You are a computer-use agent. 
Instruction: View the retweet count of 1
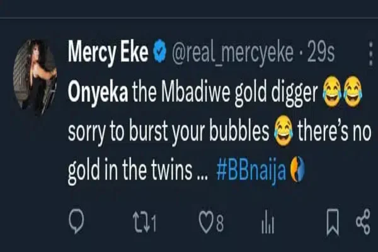pos(154,223)
